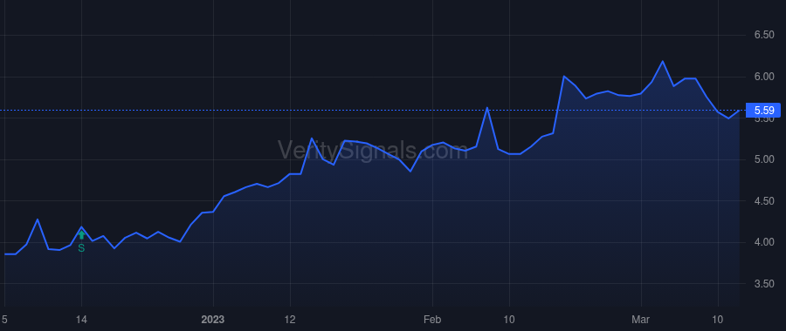786x331 pixels.
Task: Click the 2023 date axis label
Action: point(213,320)
